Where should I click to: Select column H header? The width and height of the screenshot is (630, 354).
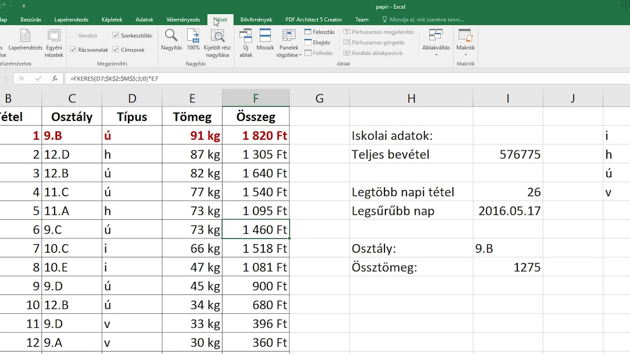pyautogui.click(x=411, y=98)
